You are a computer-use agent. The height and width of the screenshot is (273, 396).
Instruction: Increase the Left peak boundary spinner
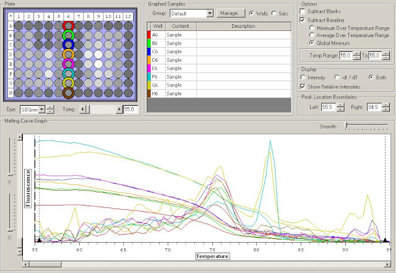[340, 105]
